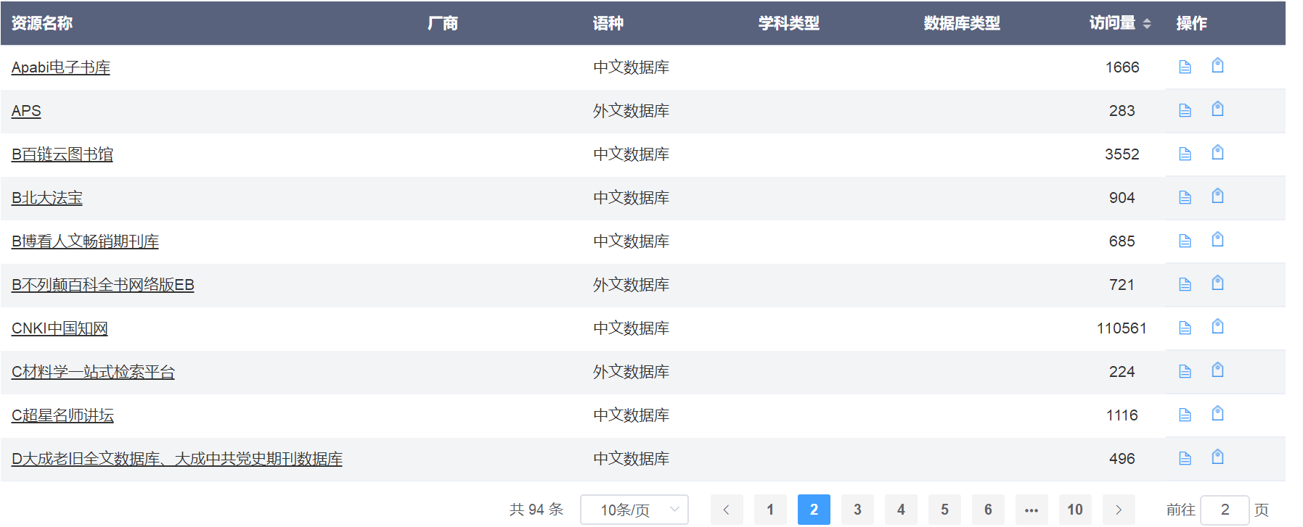Go to next page with right chevron
The width and height of the screenshot is (1303, 527).
click(x=1118, y=510)
